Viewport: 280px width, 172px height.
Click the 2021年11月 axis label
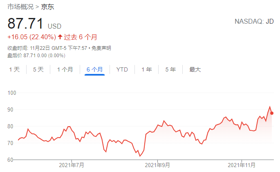pos(242,165)
